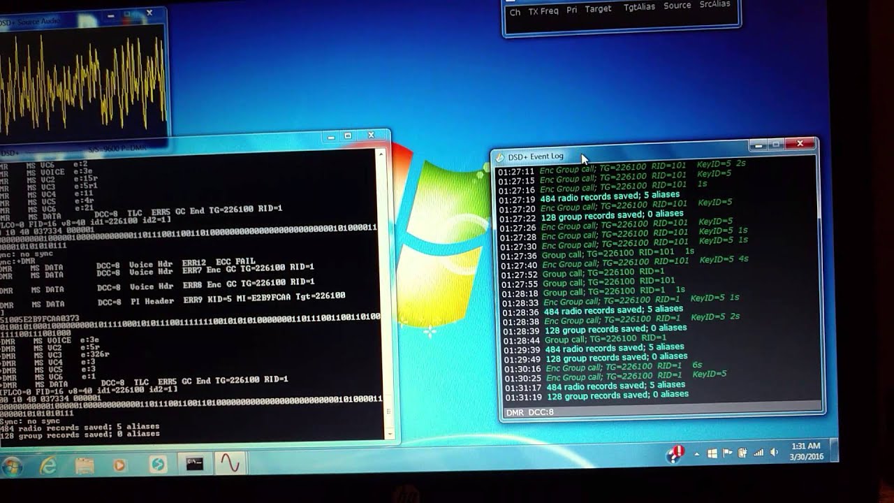
Task: Maximize the DSD+ console window
Action: [x=348, y=136]
